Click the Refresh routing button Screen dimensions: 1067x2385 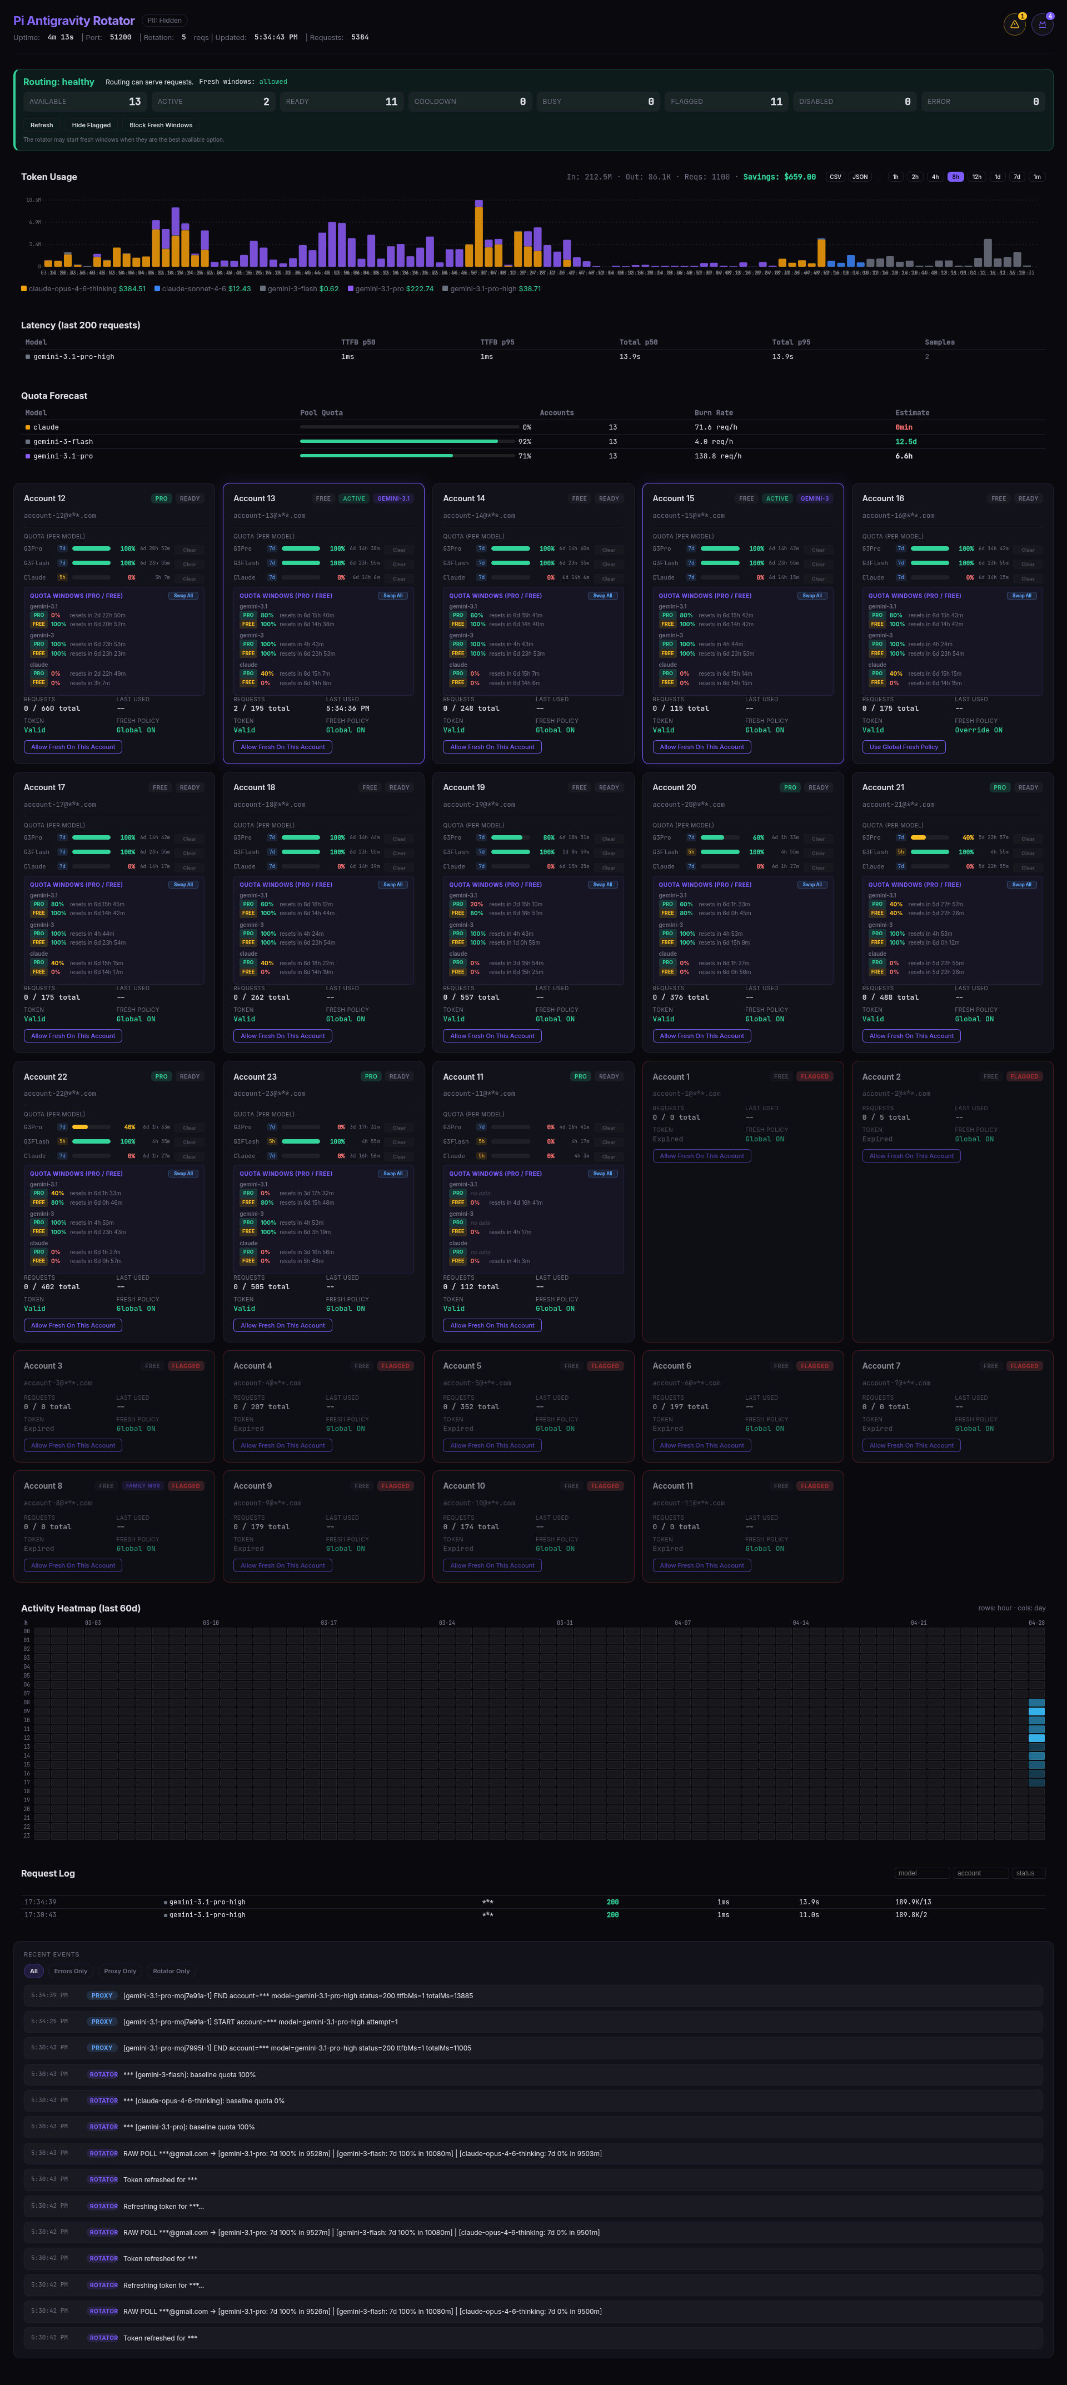[42, 125]
